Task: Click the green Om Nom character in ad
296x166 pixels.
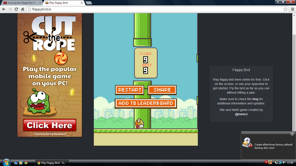Action: pyautogui.click(x=39, y=101)
